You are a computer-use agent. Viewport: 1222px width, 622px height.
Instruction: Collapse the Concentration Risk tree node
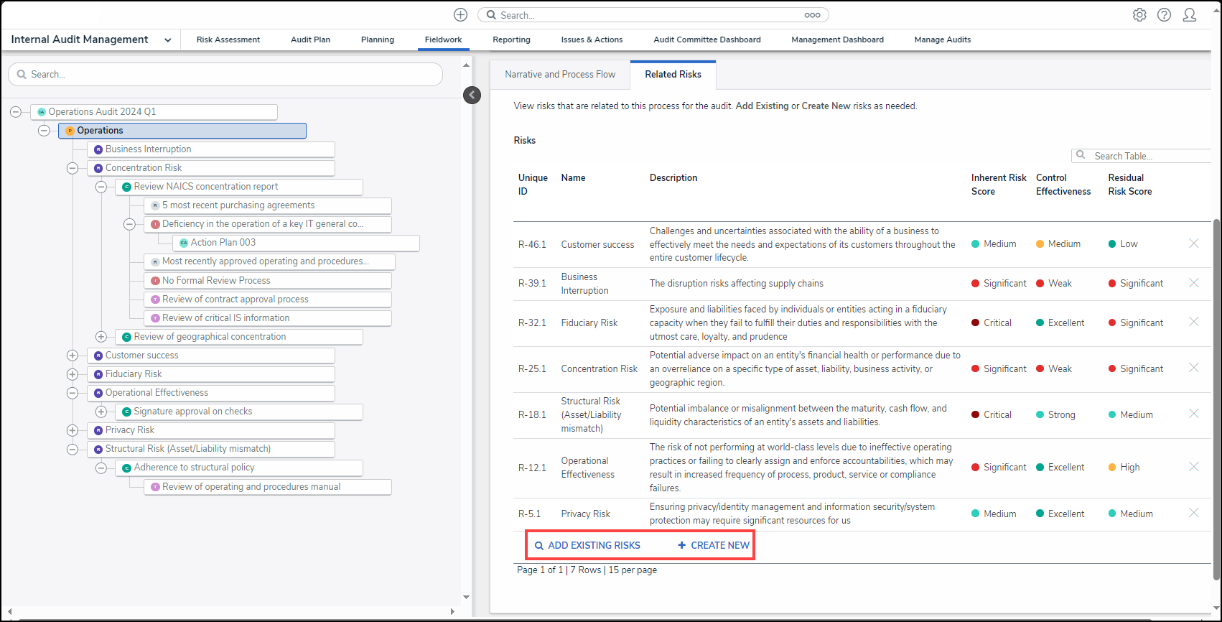tap(73, 168)
